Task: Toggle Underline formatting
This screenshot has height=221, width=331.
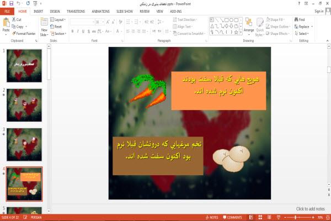Action: pyautogui.click(x=83, y=31)
